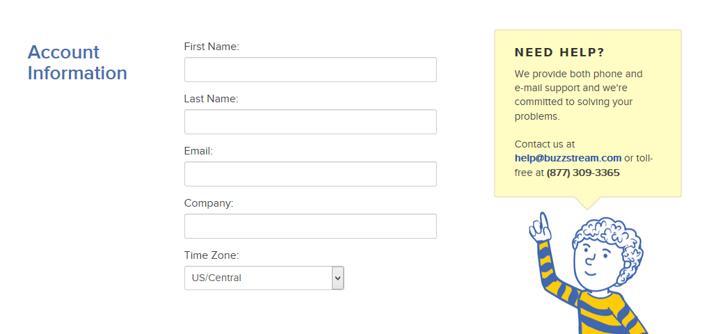Image resolution: width=709 pixels, height=334 pixels.
Task: Click the Time Zone: label
Action: (x=211, y=255)
